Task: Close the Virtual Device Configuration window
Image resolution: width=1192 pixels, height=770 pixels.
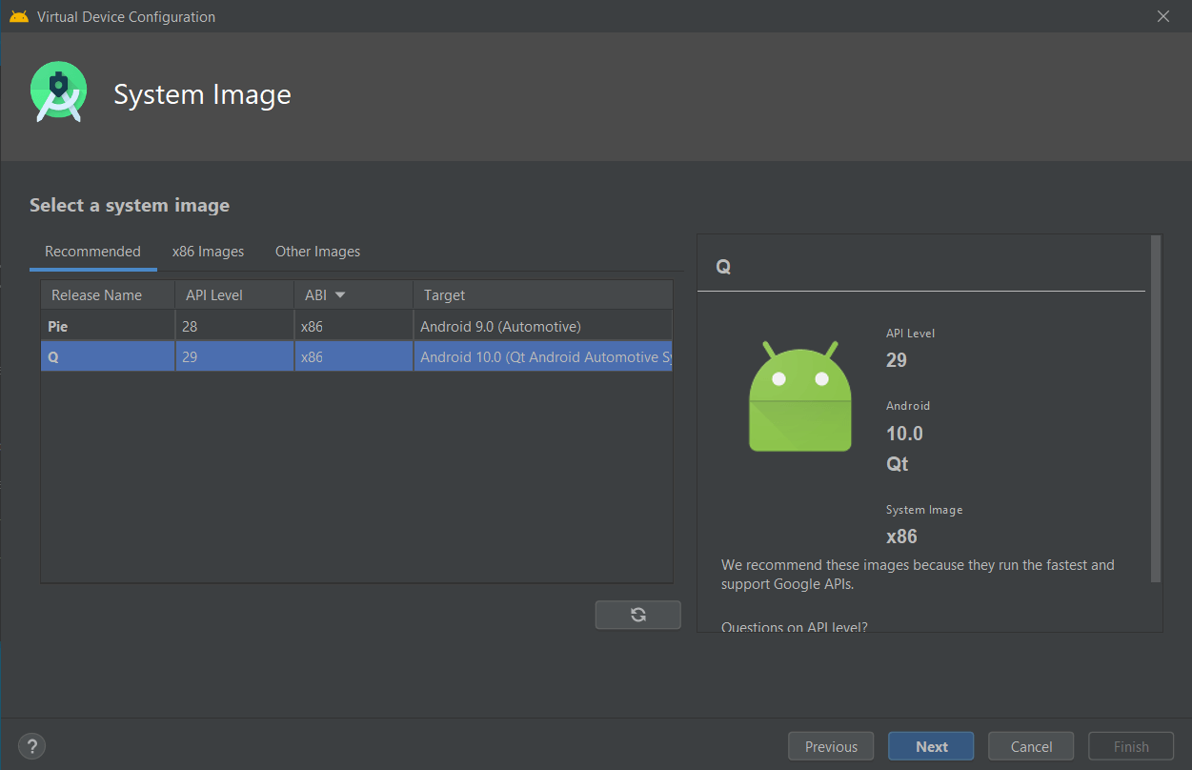Action: (x=1162, y=16)
